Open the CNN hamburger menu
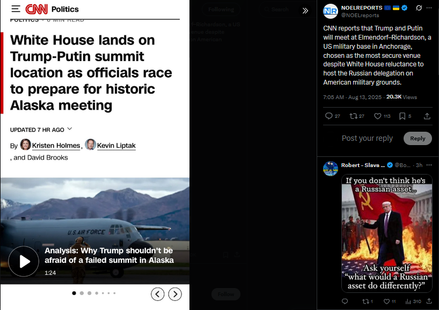This screenshot has width=439, height=310. (16, 9)
